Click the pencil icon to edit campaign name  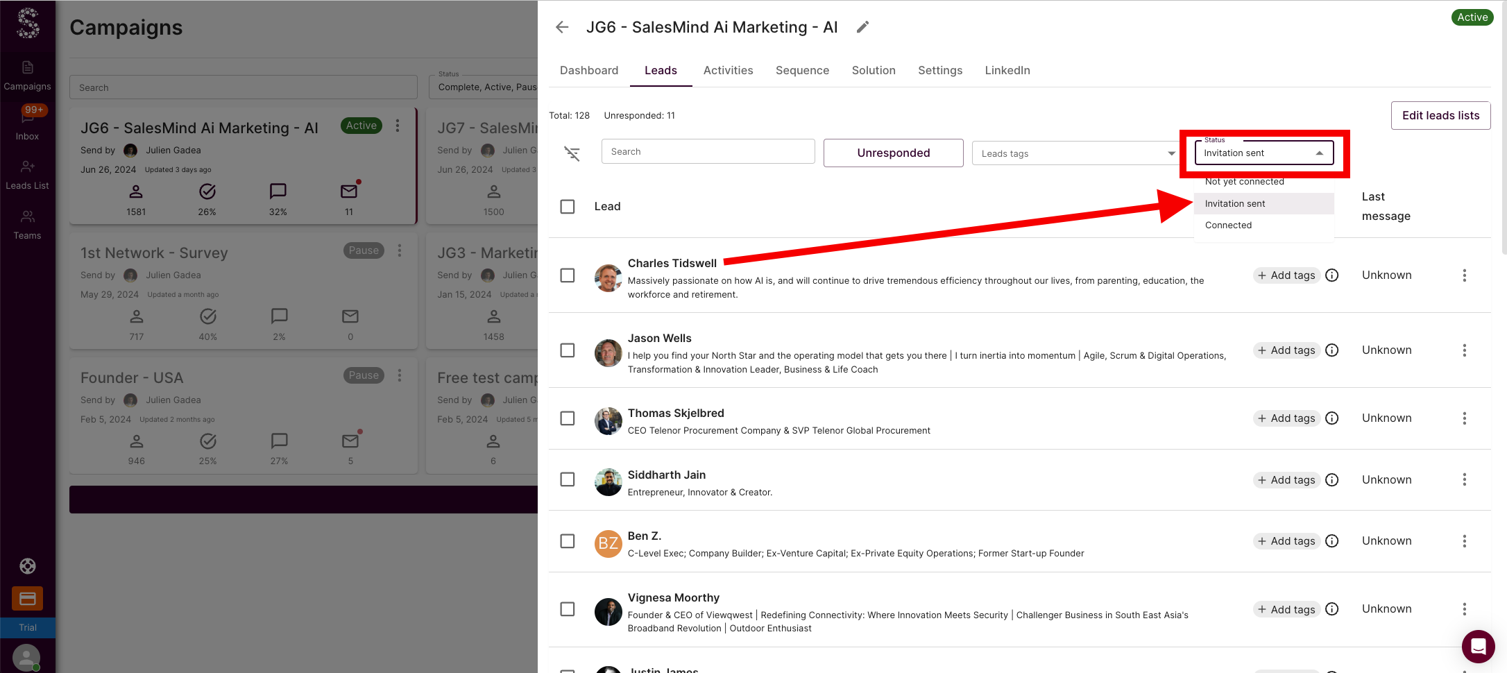(862, 27)
